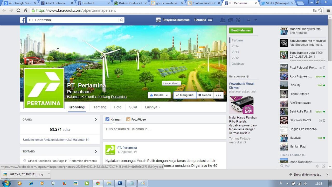The width and height of the screenshot is (332, 187).
Task: Click Pertamina link in Halaman Komunitas line
Action: coord(119,97)
